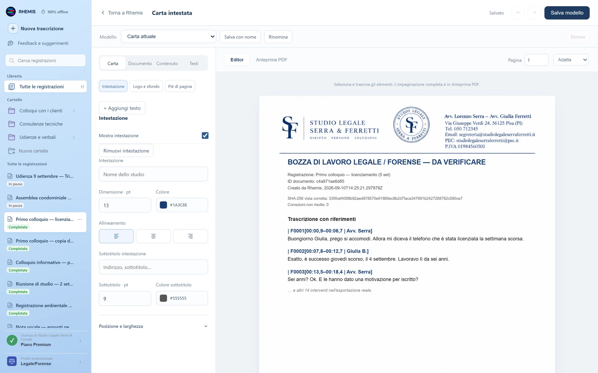Expand the Piano Premium license chevron

click(x=80, y=341)
